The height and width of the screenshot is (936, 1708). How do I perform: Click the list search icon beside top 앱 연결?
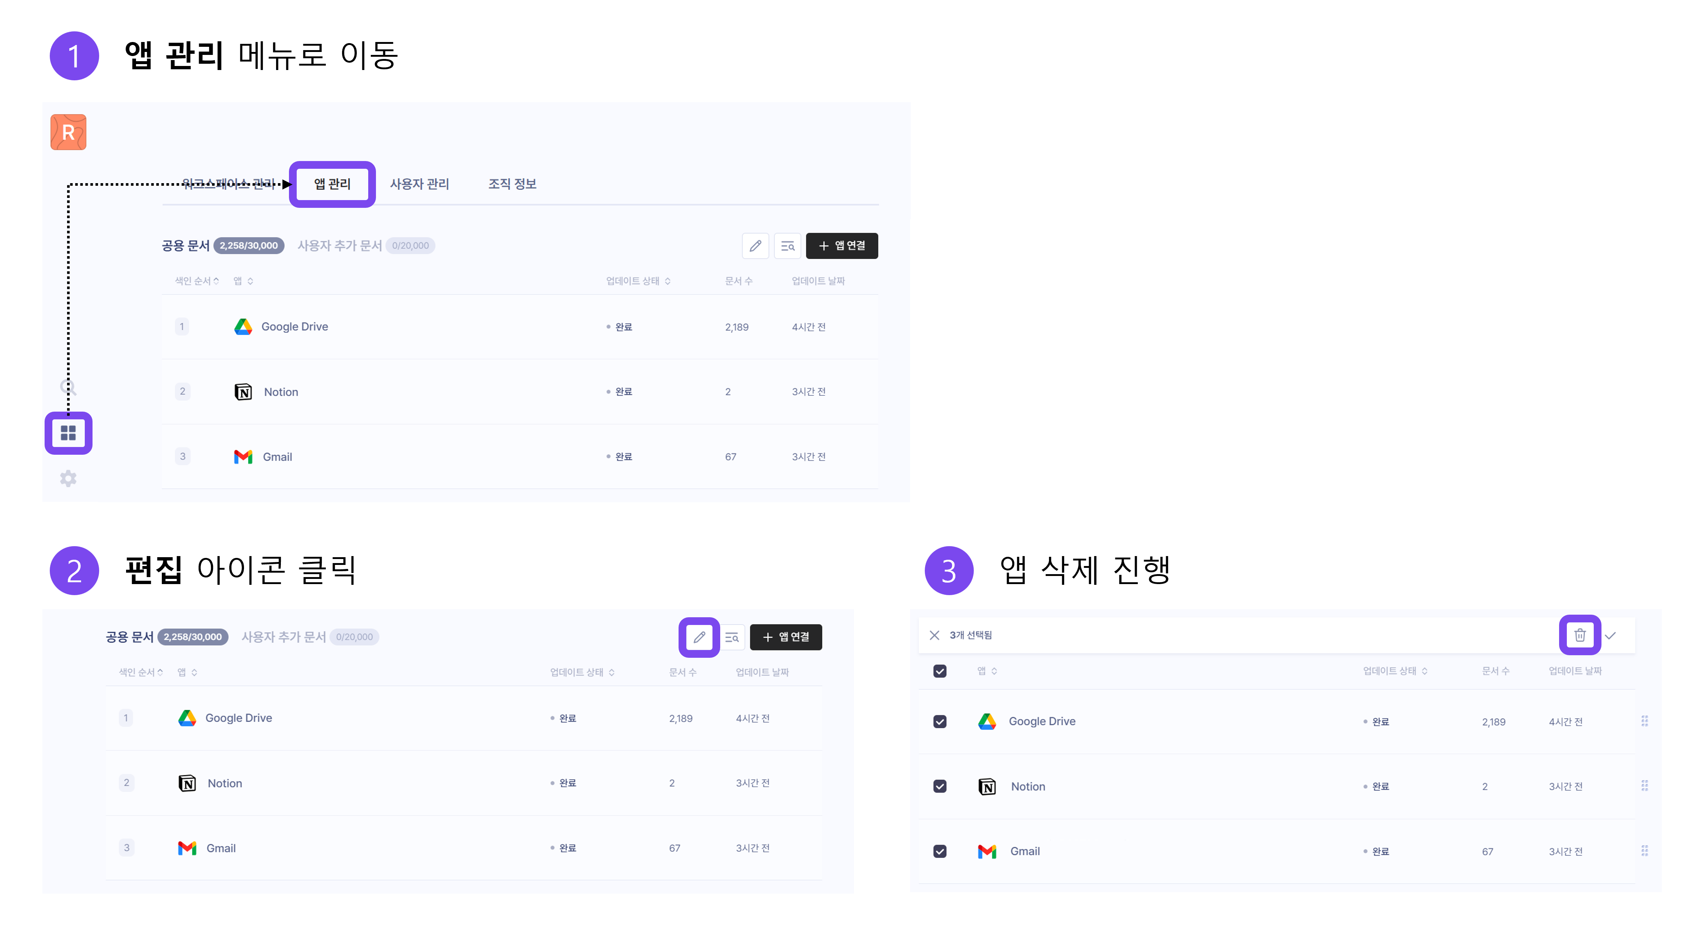788,246
